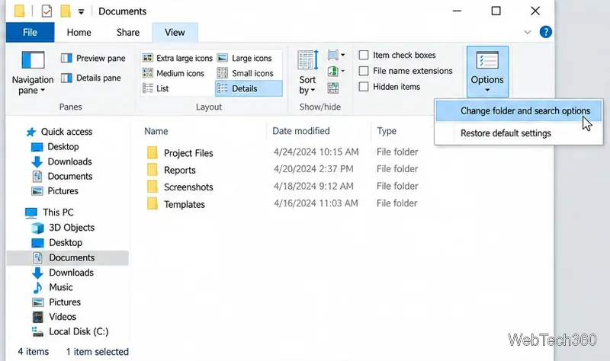Open Help via the question mark icon
Image resolution: width=610 pixels, height=361 pixels.
coord(546,32)
